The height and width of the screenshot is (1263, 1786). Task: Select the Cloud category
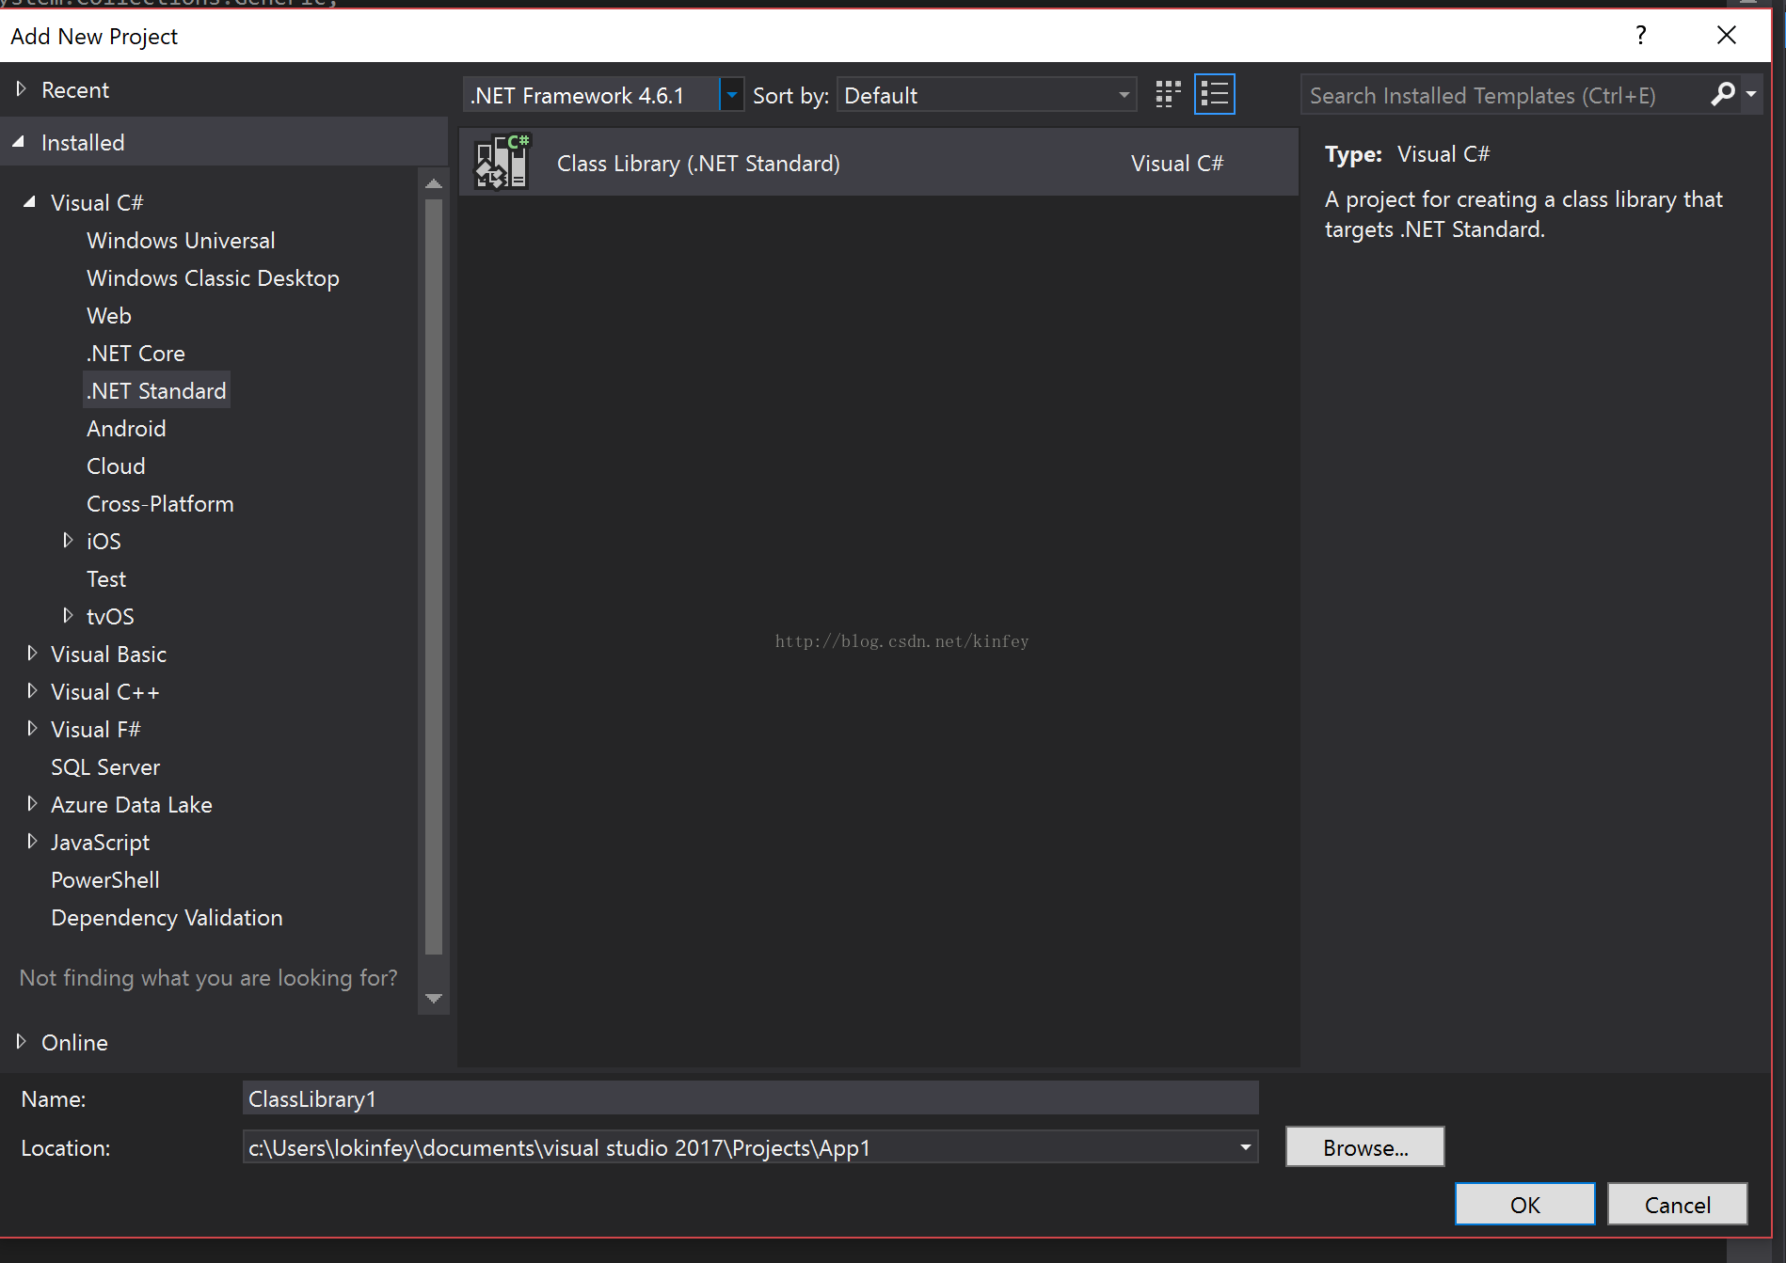tap(116, 466)
